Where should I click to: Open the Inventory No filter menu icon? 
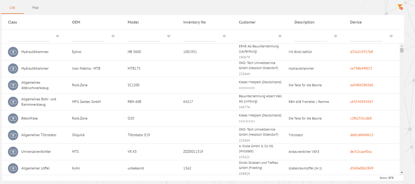(224, 36)
